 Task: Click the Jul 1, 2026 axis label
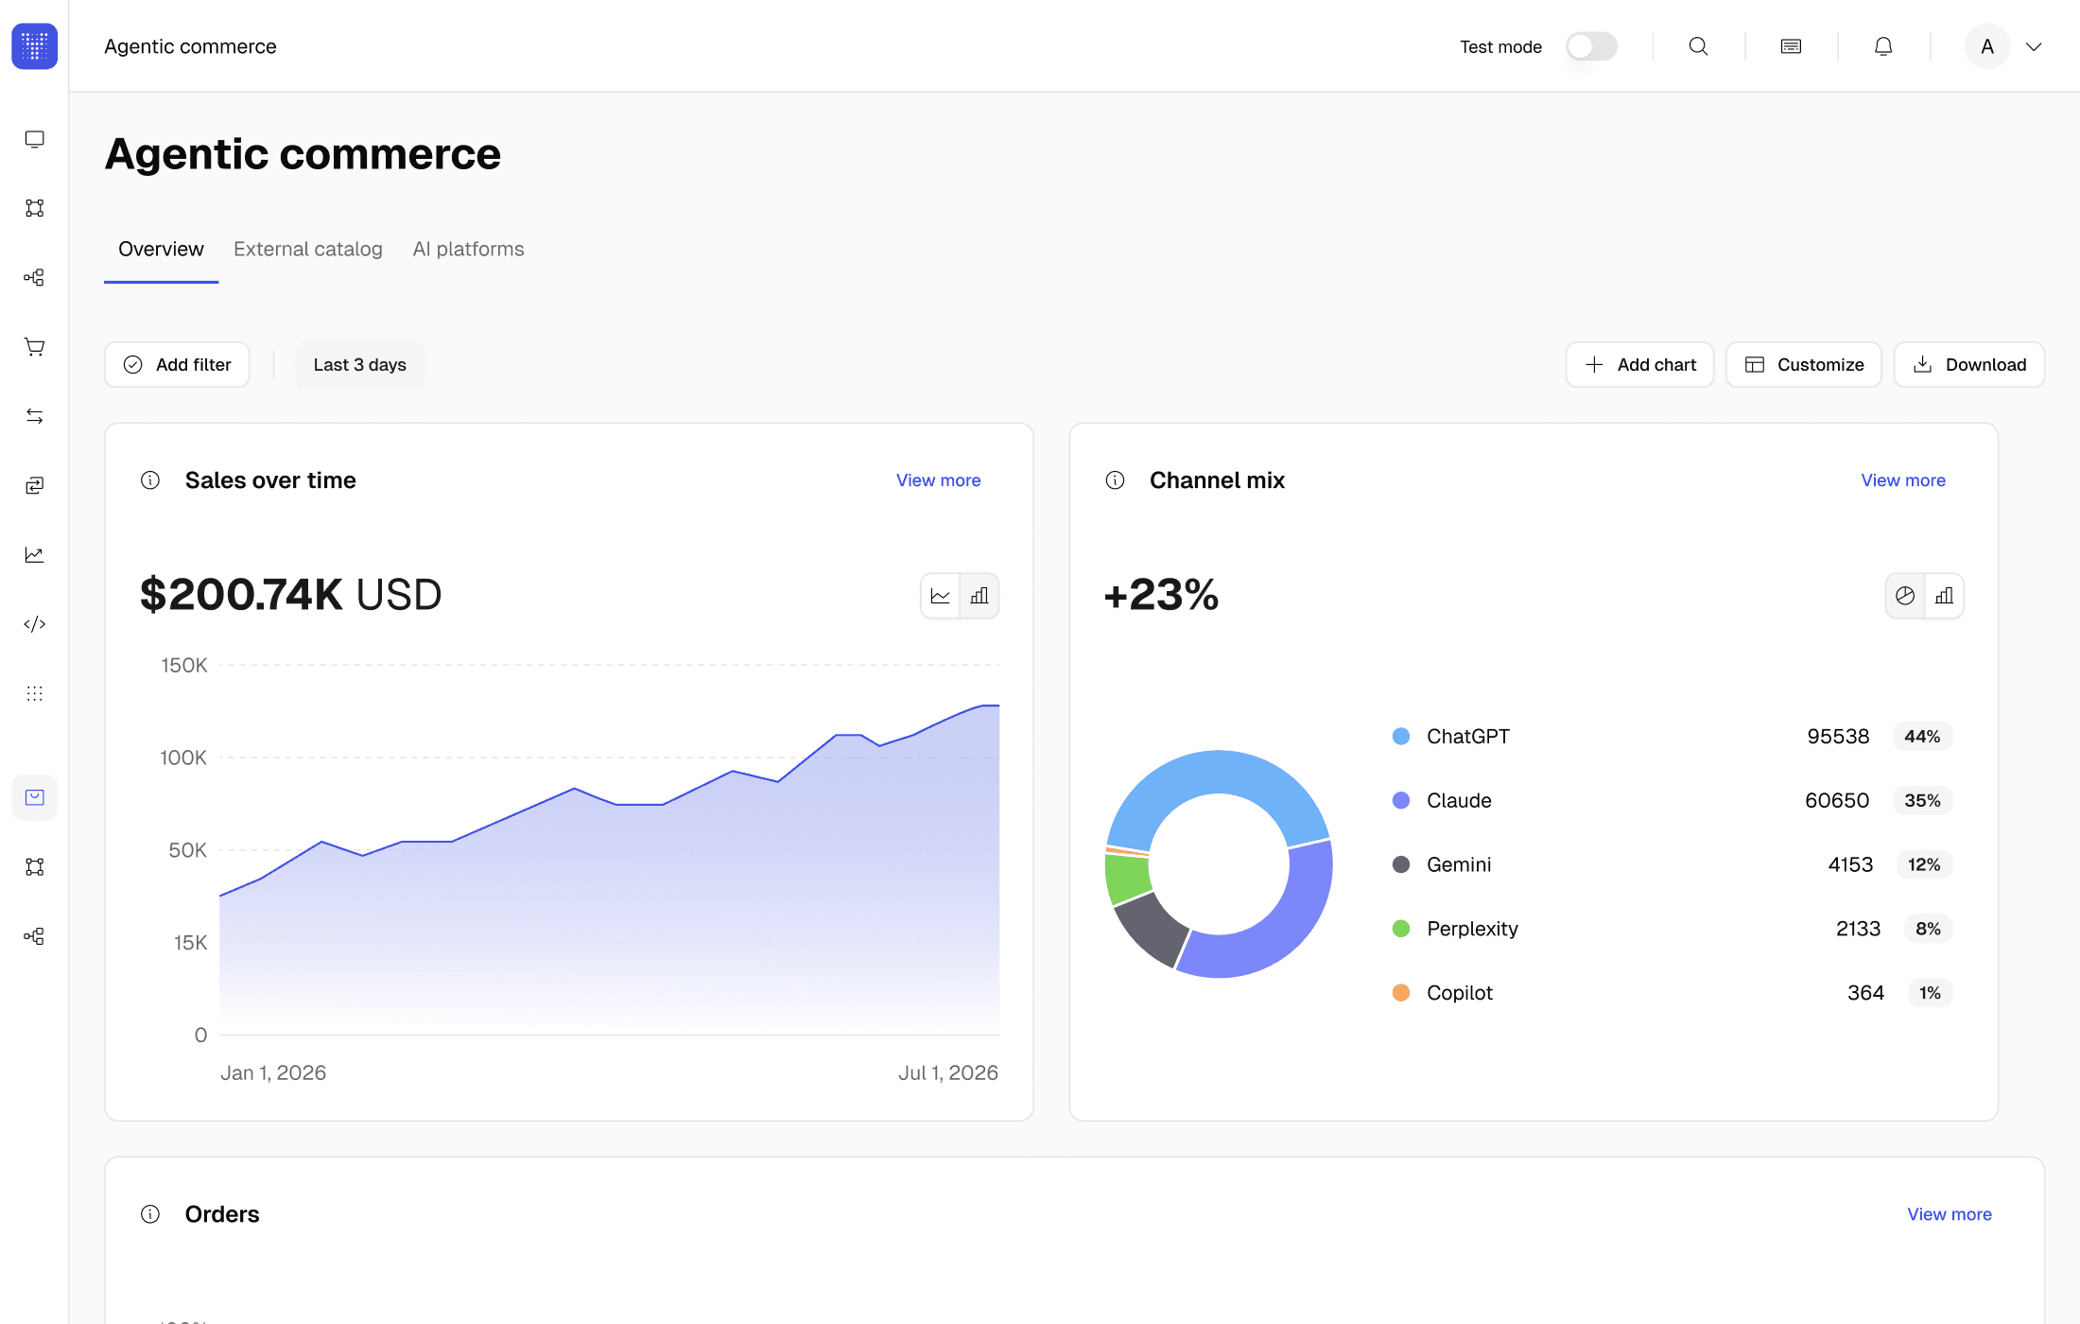click(x=948, y=1073)
